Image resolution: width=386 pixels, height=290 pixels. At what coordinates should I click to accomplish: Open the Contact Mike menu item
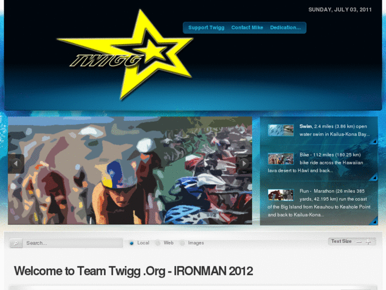pyautogui.click(x=247, y=28)
